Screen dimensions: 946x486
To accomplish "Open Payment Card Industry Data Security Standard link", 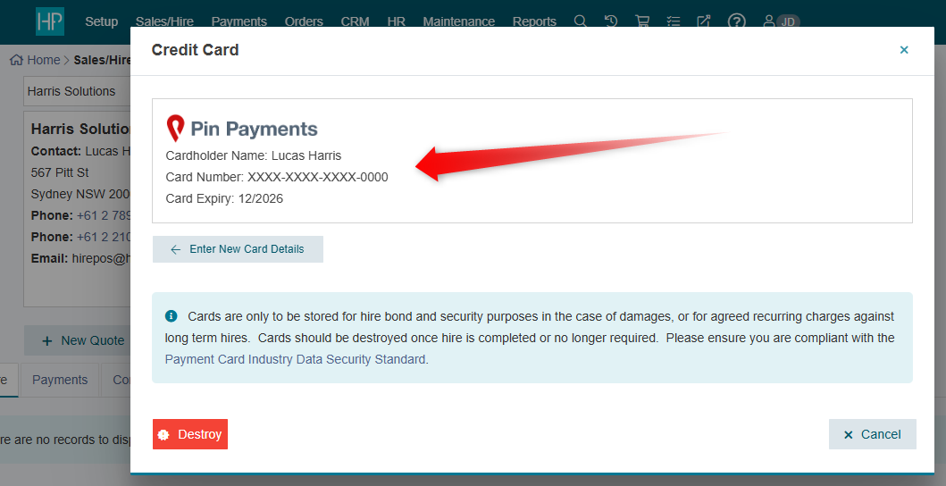I will pyautogui.click(x=295, y=359).
